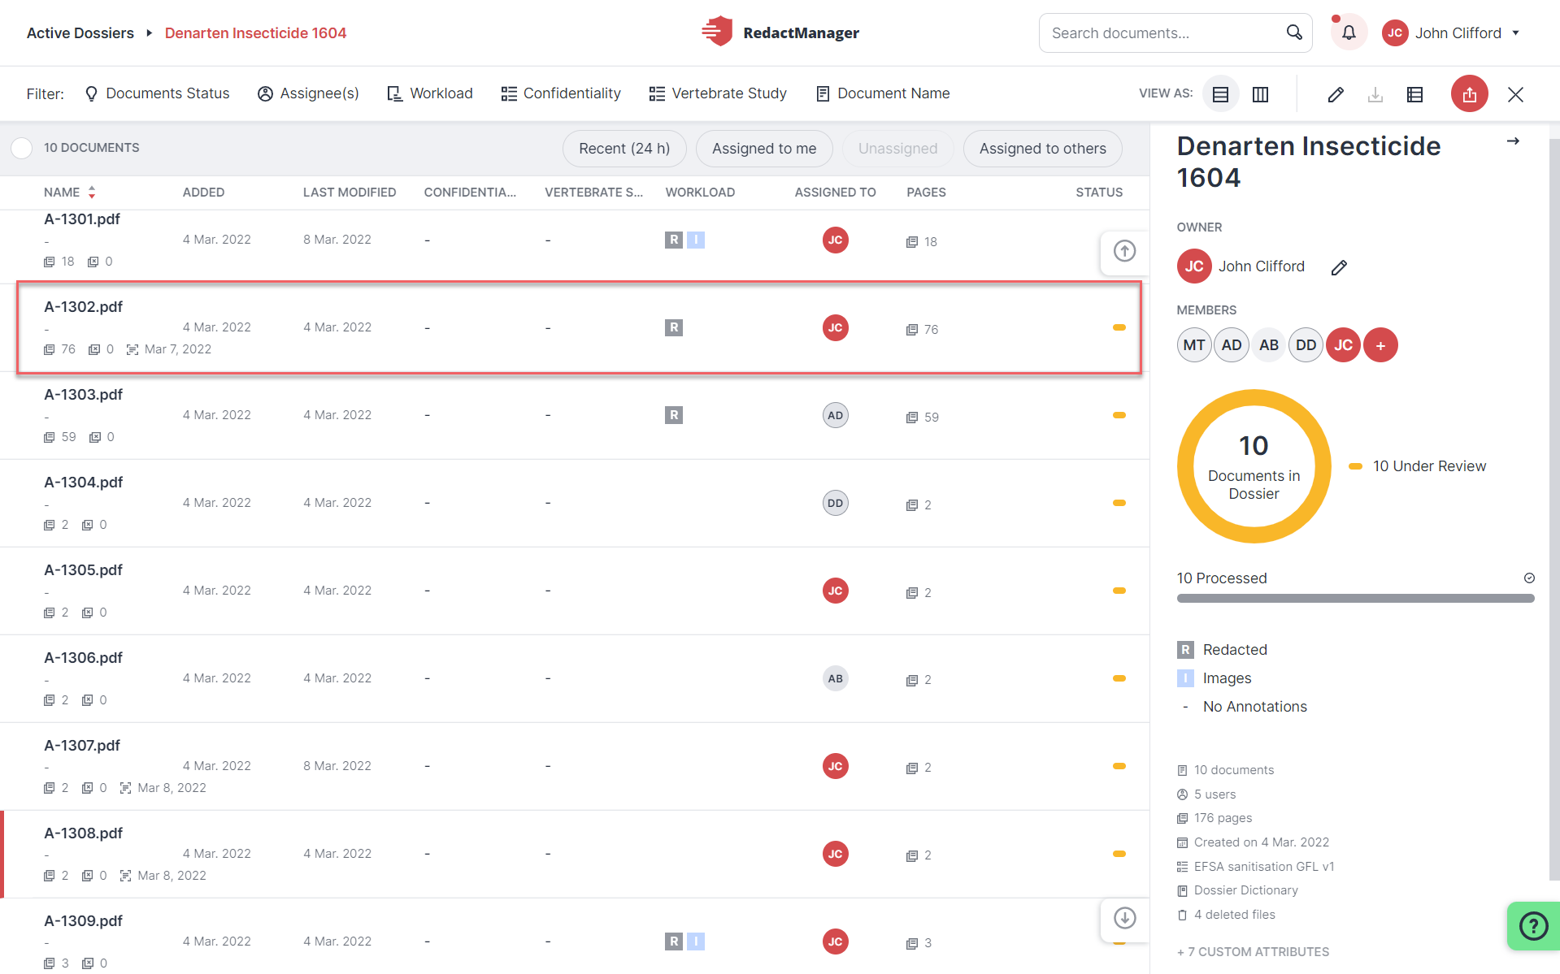Screen dimensions: 1560x974
Task: Collapse dossier details panel arrow
Action: point(1513,141)
